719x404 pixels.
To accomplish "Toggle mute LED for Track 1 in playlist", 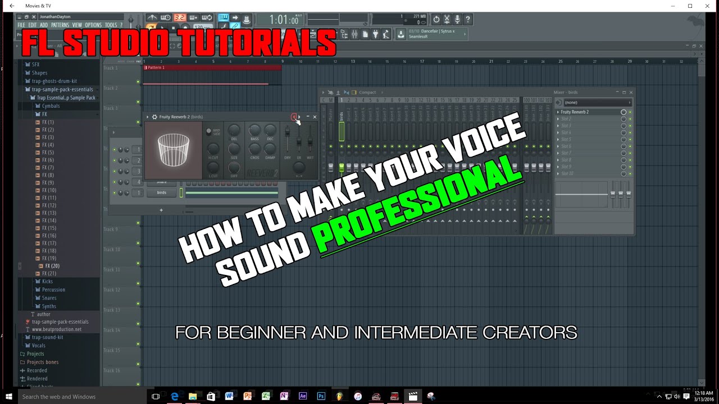I will coord(138,81).
